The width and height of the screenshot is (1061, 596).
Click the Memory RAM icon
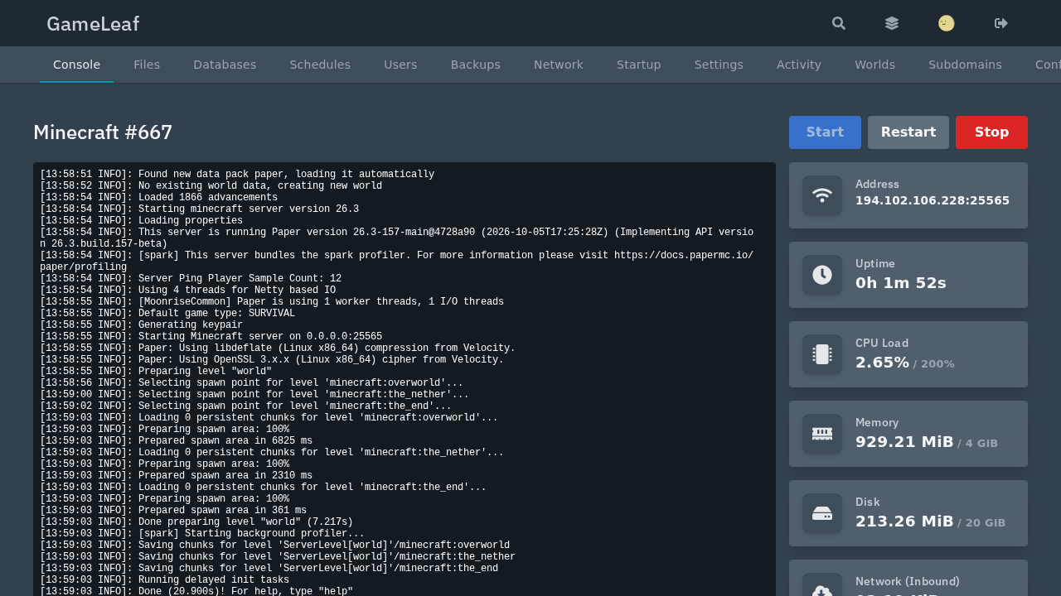tap(822, 434)
